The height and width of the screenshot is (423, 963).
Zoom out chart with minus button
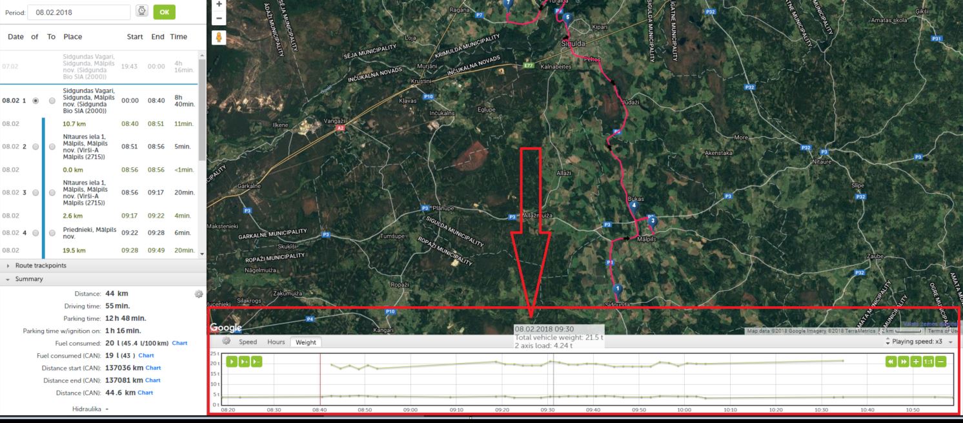(x=941, y=362)
